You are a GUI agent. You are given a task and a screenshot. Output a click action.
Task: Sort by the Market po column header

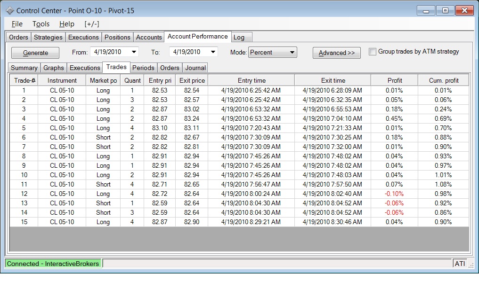(103, 80)
